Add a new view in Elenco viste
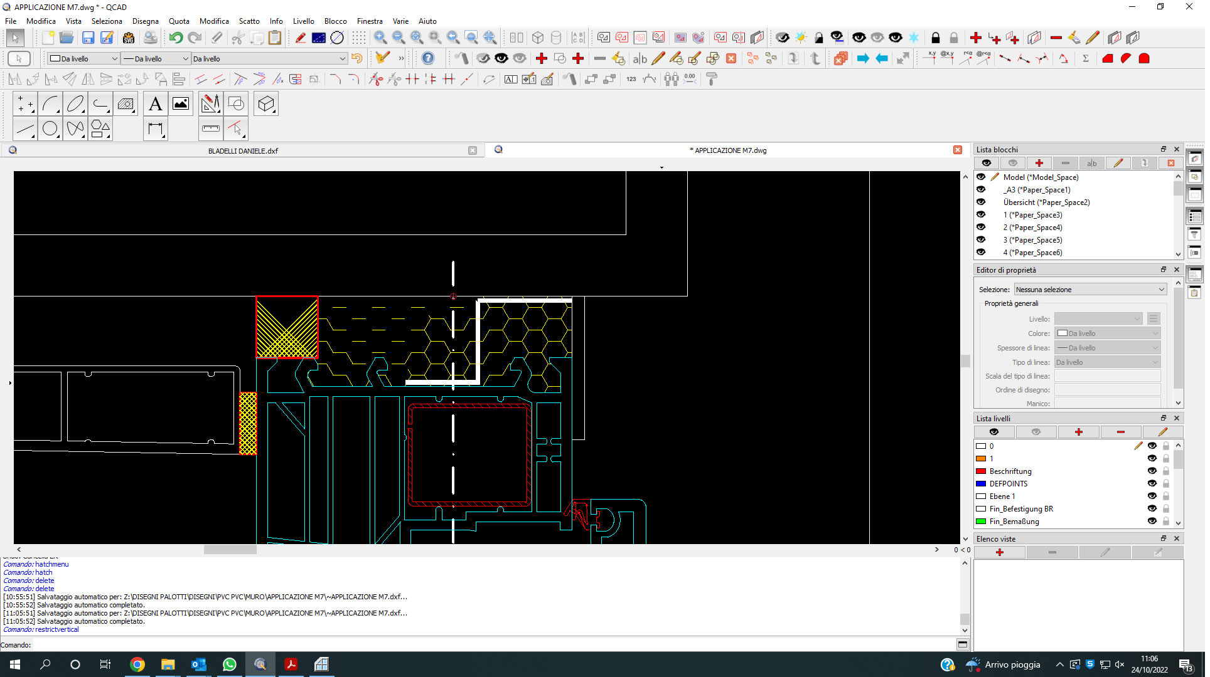Image resolution: width=1210 pixels, height=677 pixels. [x=1000, y=552]
